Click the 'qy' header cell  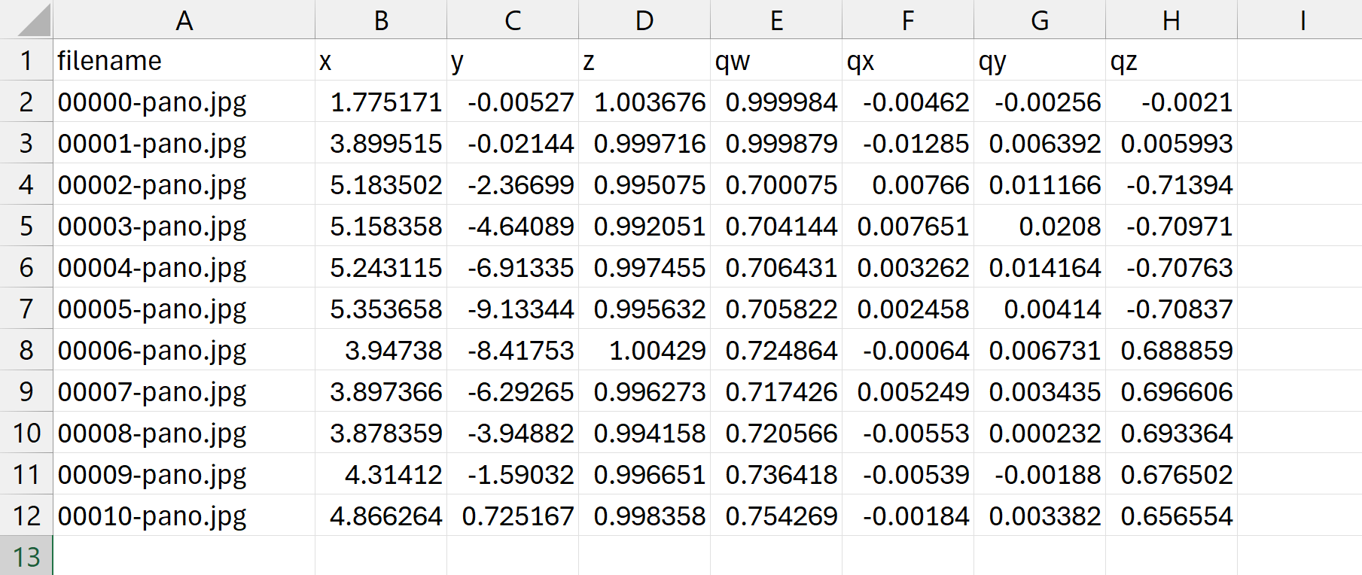(x=1040, y=59)
